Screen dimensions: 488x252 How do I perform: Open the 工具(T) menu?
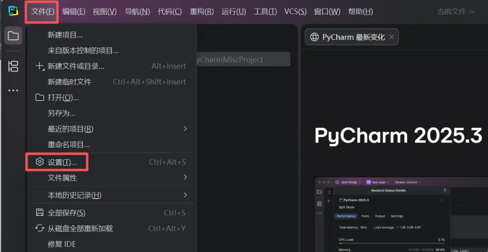[x=265, y=11]
